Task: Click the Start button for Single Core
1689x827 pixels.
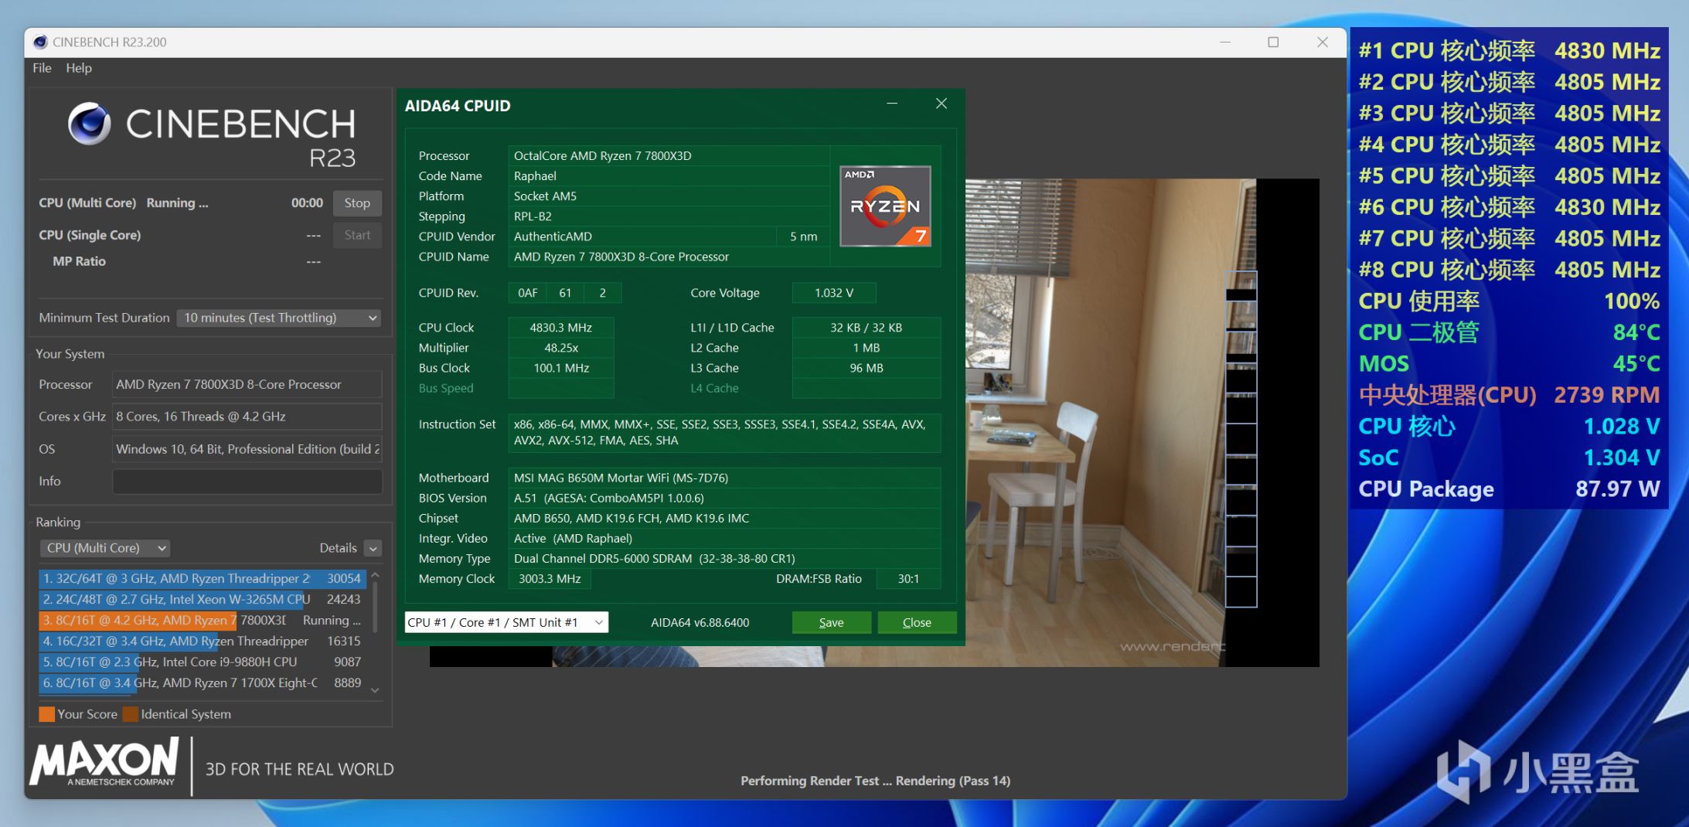Action: [x=357, y=235]
